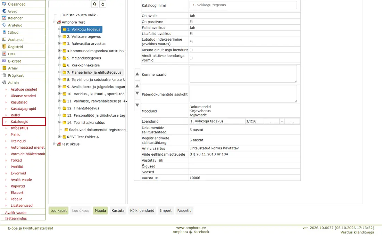This screenshot has height=239, width=382.
Task: Open Avalik vaade bottom sidebar link
Action: pos(16,213)
